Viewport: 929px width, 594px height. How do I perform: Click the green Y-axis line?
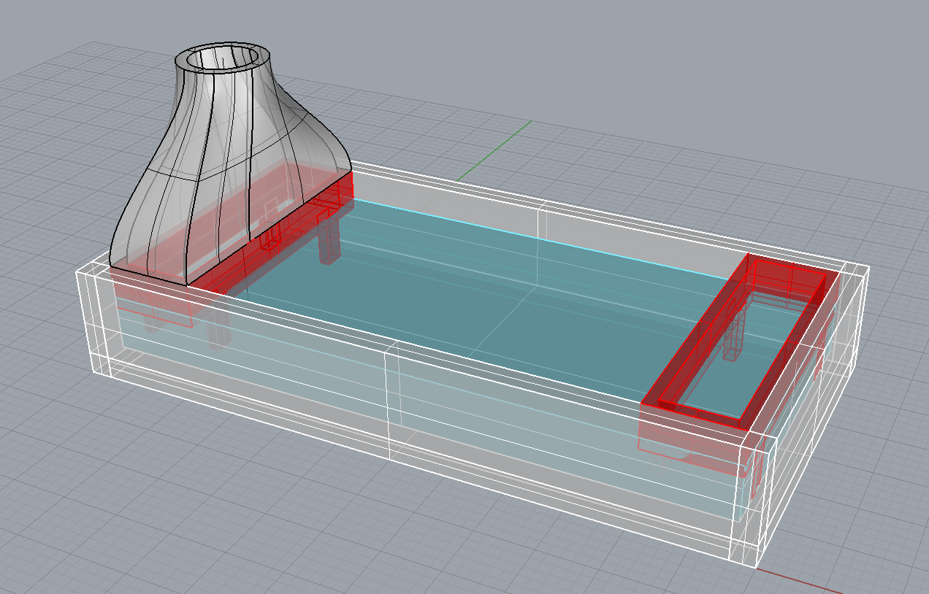tap(497, 150)
